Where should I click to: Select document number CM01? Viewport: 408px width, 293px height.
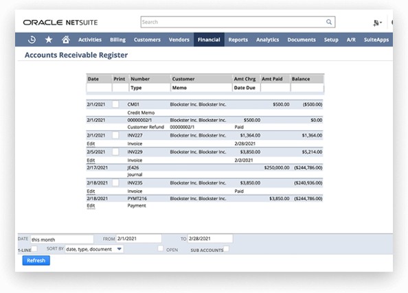133,104
